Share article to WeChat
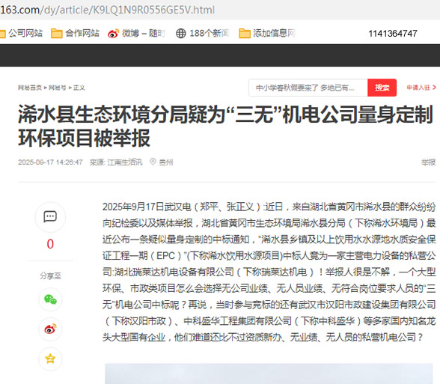 point(50,299)
